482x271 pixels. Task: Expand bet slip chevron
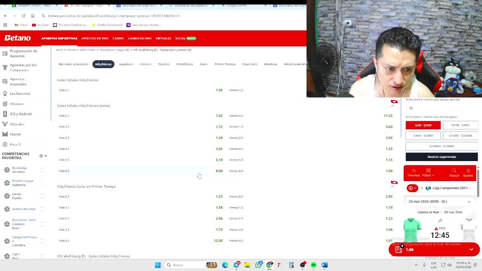(x=471, y=250)
